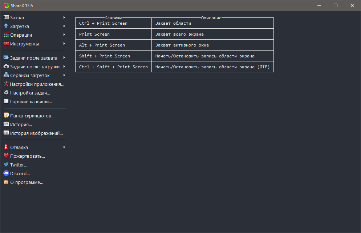This screenshot has height=233, width=361.
Task: Expand the Сервисы загрузок arrow
Action: [x=64, y=75]
